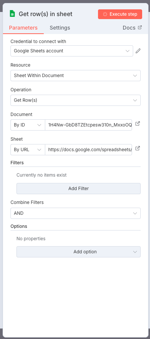Switch to the Settings tab
This screenshot has width=150, height=339.
(x=60, y=28)
